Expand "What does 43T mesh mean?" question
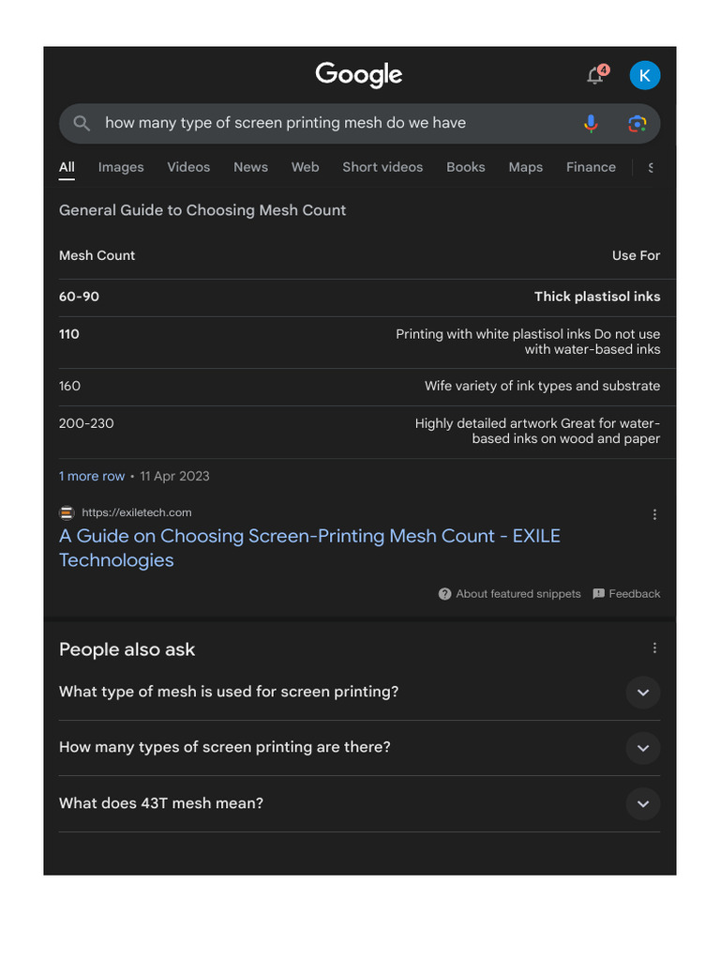Screen dimensions: 720x961 642,804
